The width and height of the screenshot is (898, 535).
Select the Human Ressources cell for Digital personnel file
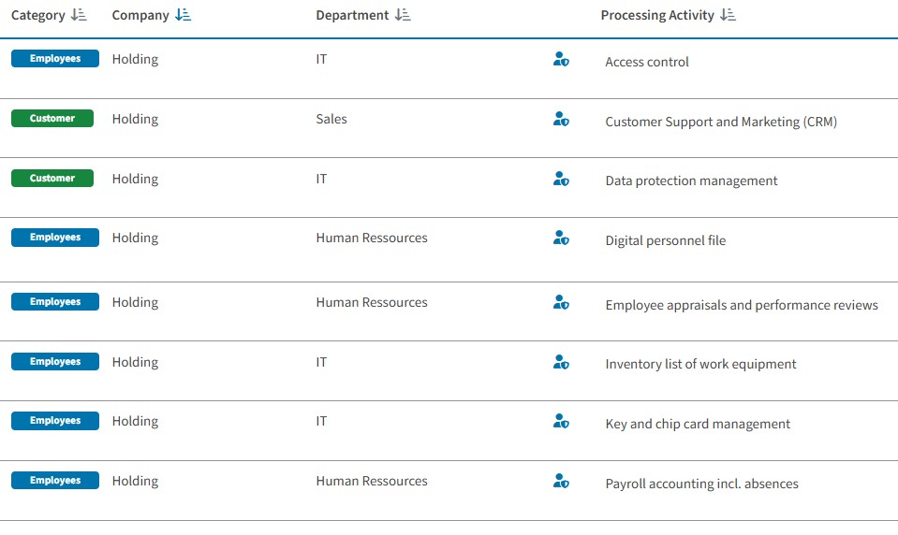click(372, 239)
